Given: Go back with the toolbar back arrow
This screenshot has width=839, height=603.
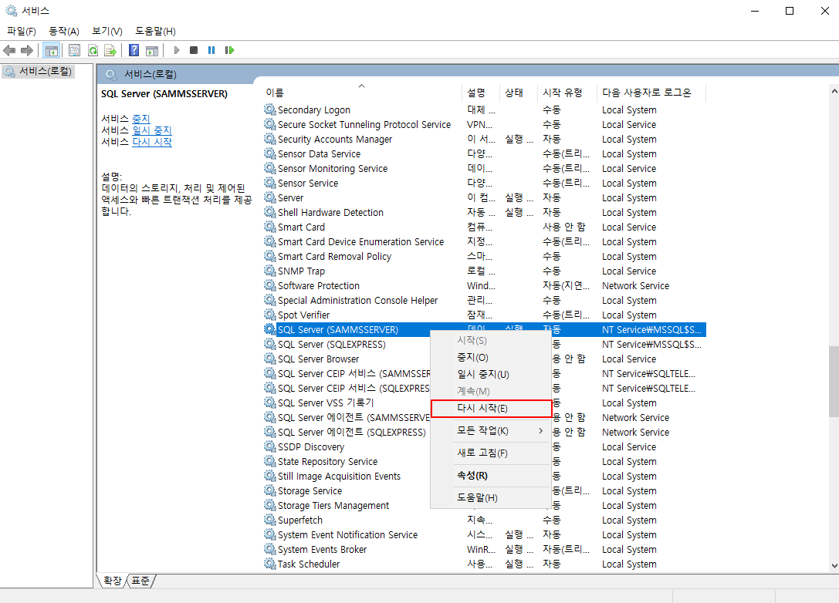Looking at the screenshot, I should [9, 50].
